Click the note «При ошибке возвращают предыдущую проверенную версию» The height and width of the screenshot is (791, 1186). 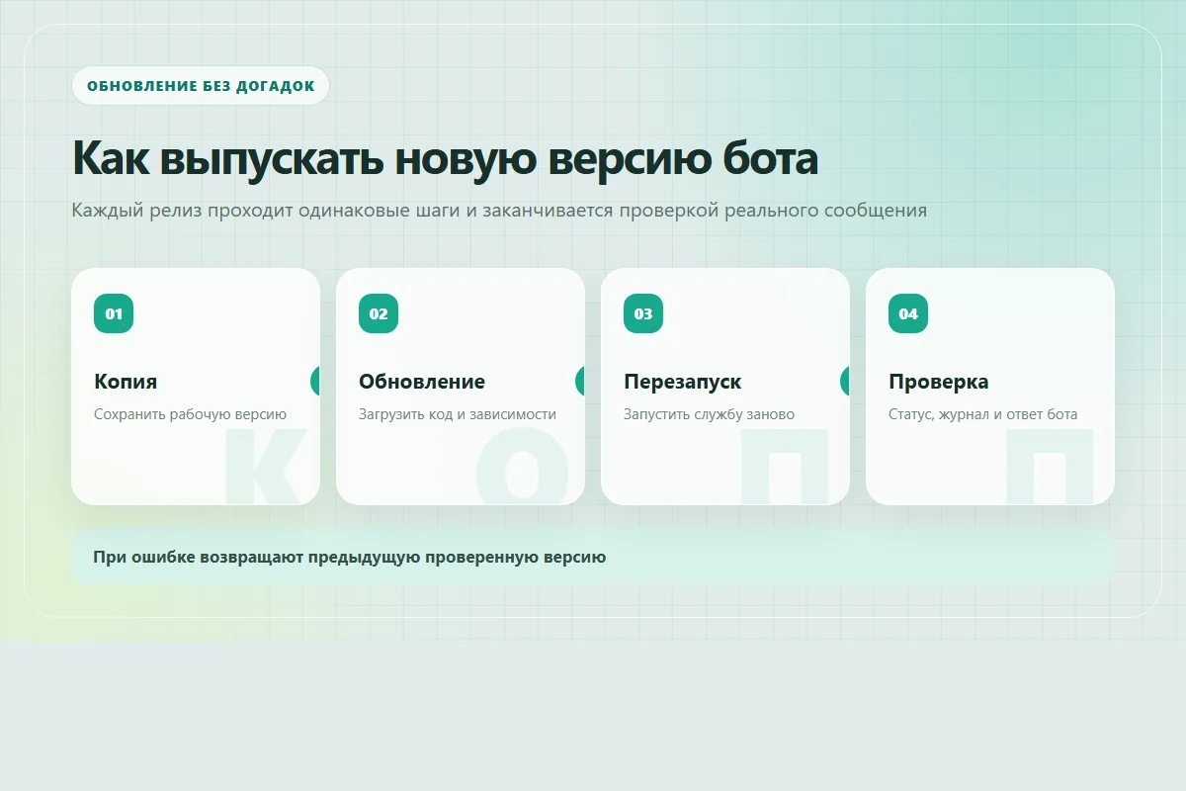[593, 557]
